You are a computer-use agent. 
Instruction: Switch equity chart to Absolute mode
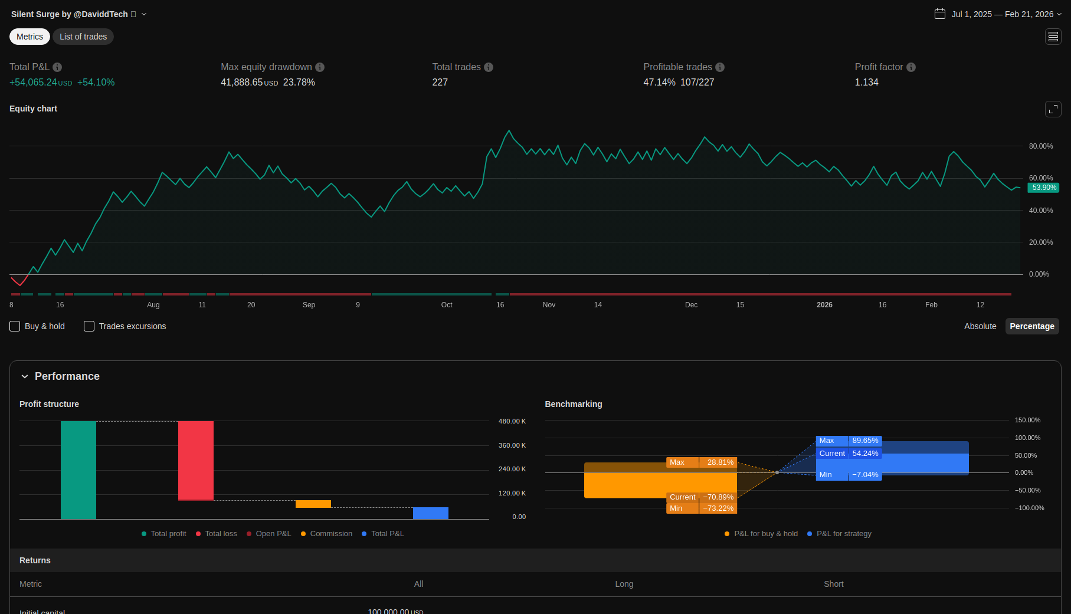pyautogui.click(x=980, y=326)
